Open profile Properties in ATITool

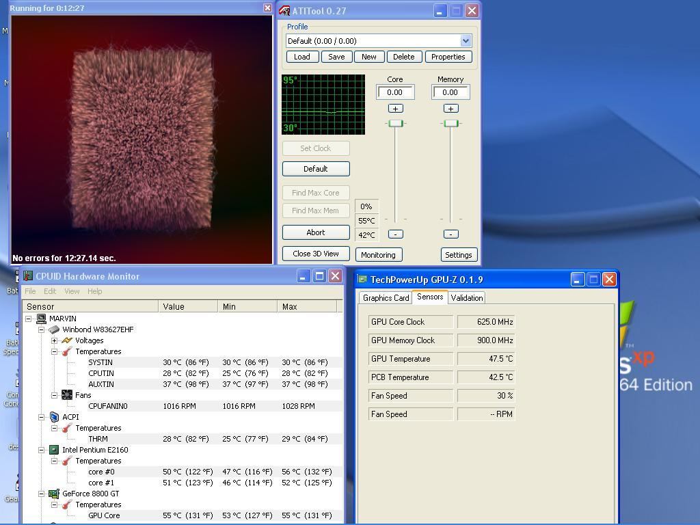[448, 57]
